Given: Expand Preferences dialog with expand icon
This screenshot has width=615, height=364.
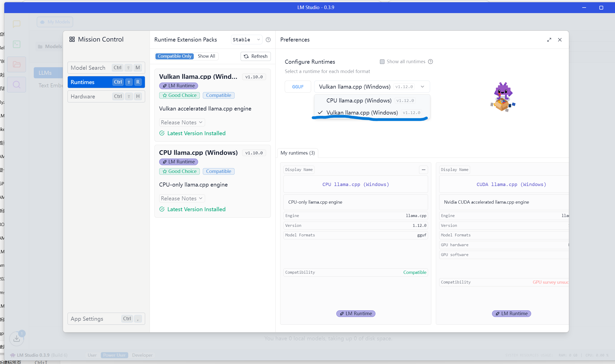Looking at the screenshot, I should tap(549, 40).
